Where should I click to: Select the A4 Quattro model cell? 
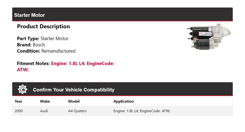point(77,111)
